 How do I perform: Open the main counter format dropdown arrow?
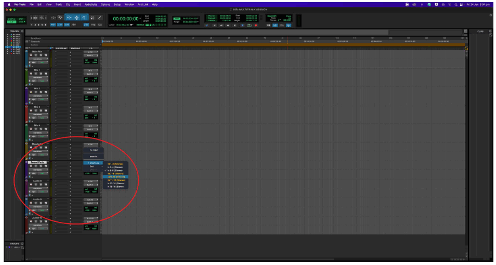pos(140,18)
